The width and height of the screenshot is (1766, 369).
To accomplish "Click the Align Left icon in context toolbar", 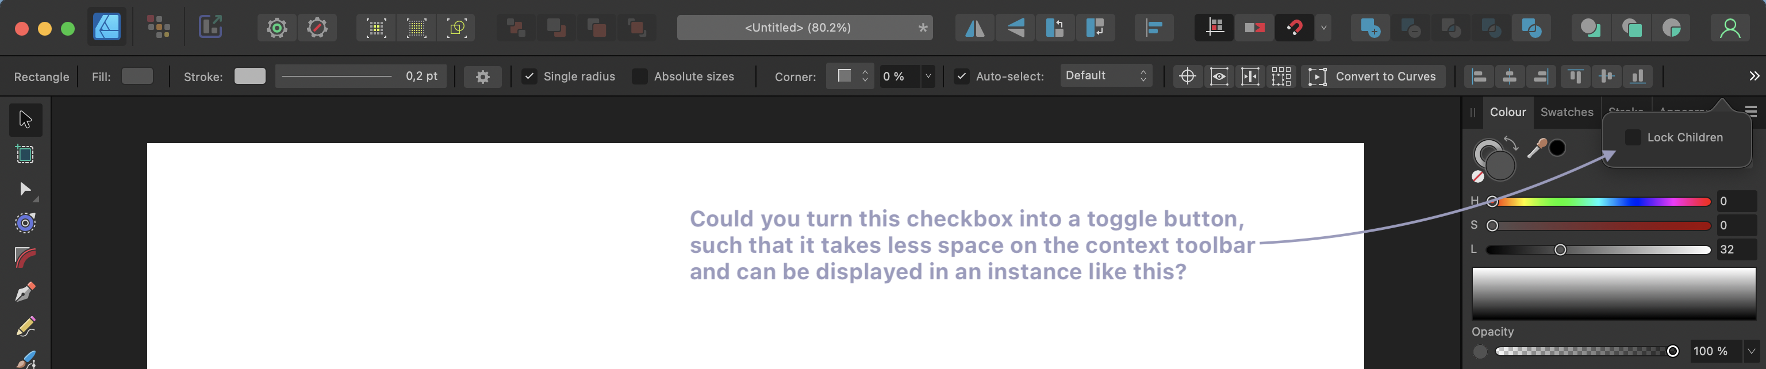I will tap(1479, 76).
